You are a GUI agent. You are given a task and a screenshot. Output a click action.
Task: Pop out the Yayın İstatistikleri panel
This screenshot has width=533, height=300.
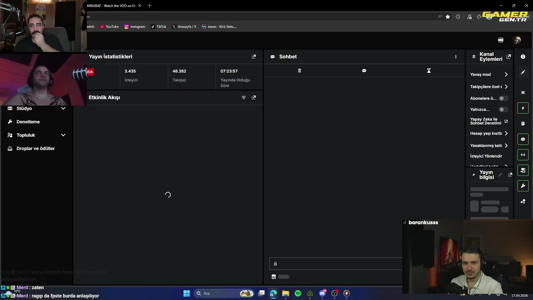click(x=254, y=57)
